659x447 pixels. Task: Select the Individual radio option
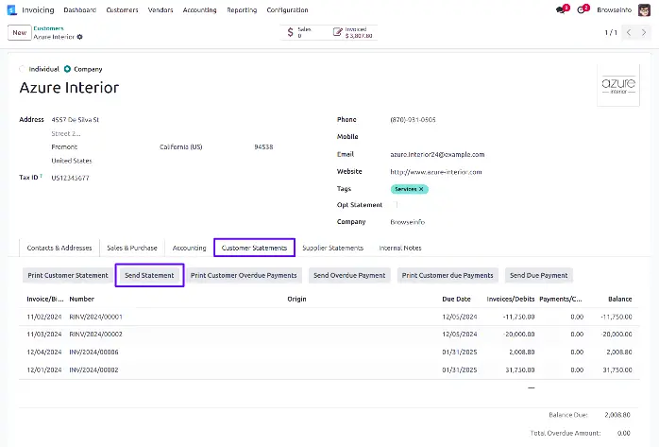(24, 69)
